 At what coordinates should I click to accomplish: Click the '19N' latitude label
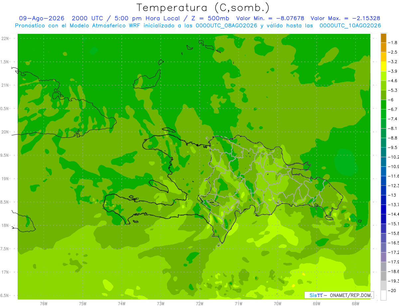[5, 179]
